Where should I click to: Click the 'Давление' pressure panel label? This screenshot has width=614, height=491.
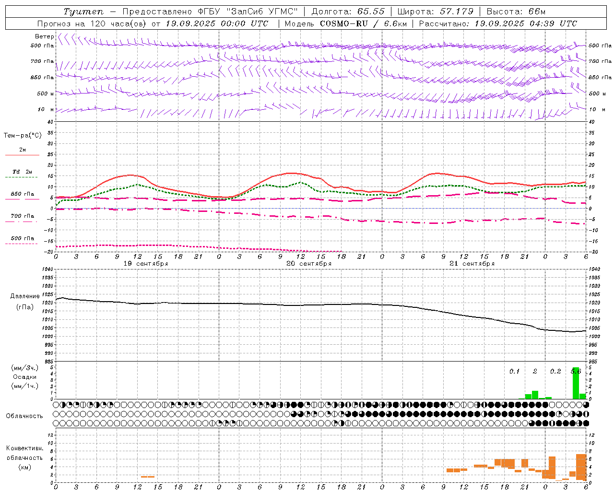point(25,296)
